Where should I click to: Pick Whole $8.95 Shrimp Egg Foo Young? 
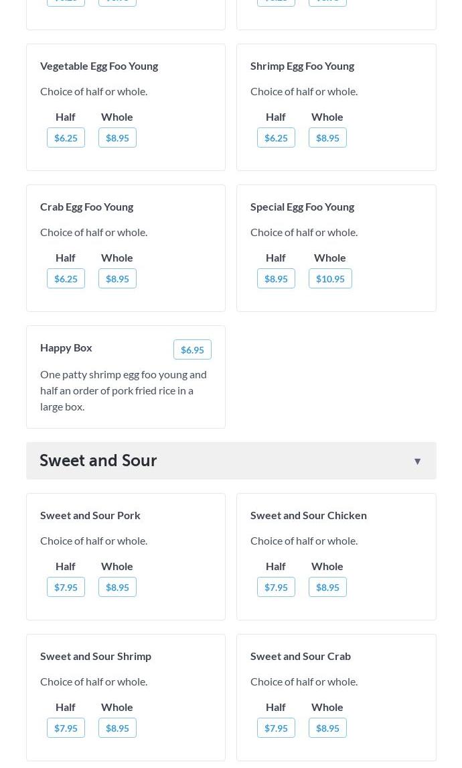327,138
